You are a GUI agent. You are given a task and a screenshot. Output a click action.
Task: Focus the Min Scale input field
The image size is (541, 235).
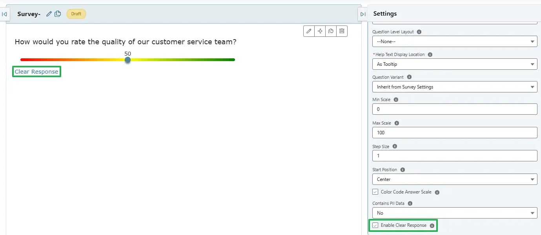[x=455, y=109]
